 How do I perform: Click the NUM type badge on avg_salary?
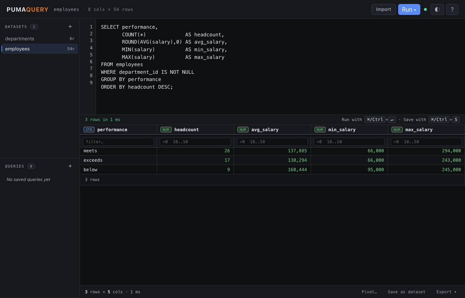pos(243,130)
